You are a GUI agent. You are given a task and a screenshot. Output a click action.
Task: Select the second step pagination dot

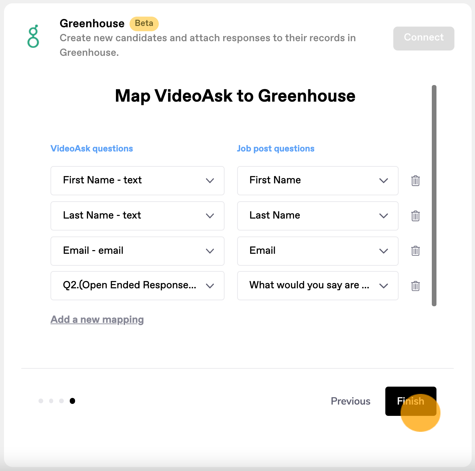pos(51,401)
